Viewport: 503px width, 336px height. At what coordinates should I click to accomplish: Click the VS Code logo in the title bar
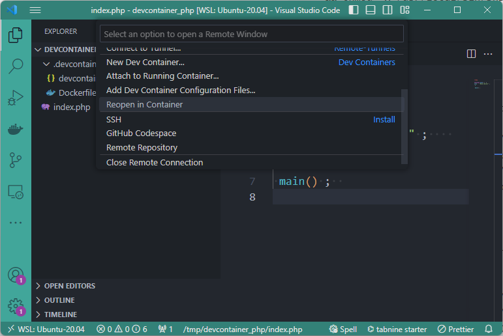point(12,10)
